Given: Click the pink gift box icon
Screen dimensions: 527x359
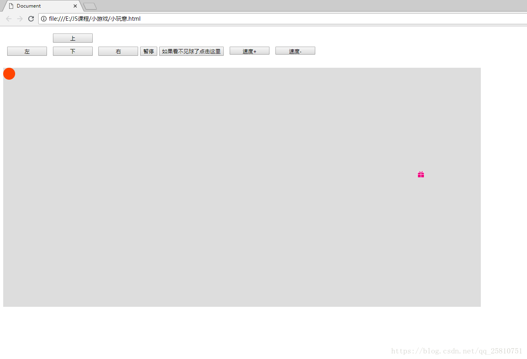Looking at the screenshot, I should coord(421,175).
